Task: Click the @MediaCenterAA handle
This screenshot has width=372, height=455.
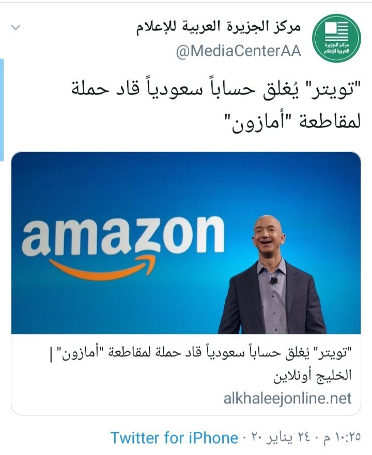Action: click(238, 52)
